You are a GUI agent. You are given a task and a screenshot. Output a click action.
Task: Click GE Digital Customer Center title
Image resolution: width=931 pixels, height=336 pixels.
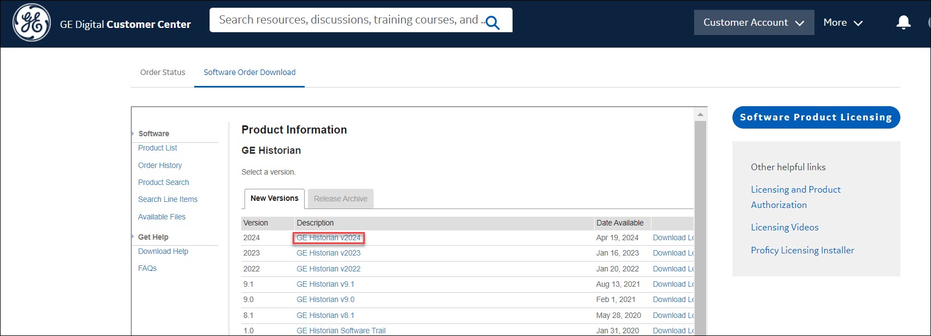125,25
